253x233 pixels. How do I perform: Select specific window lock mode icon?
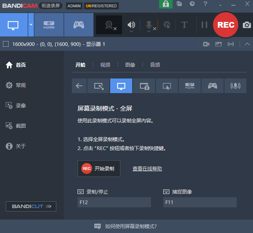click(x=144, y=86)
